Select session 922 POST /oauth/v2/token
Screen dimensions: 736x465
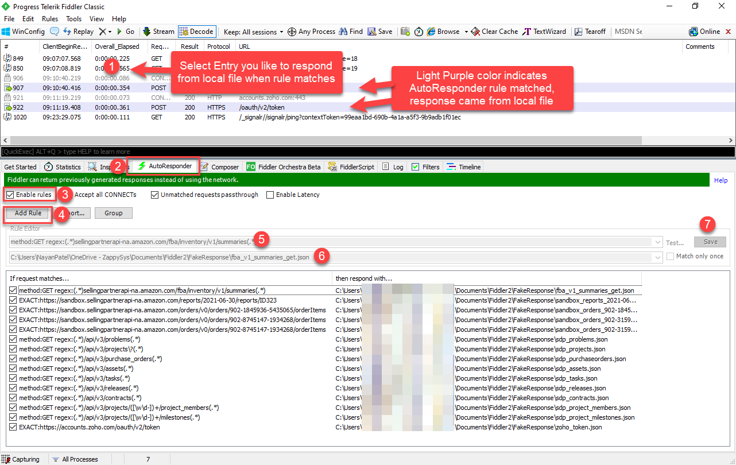click(367, 107)
